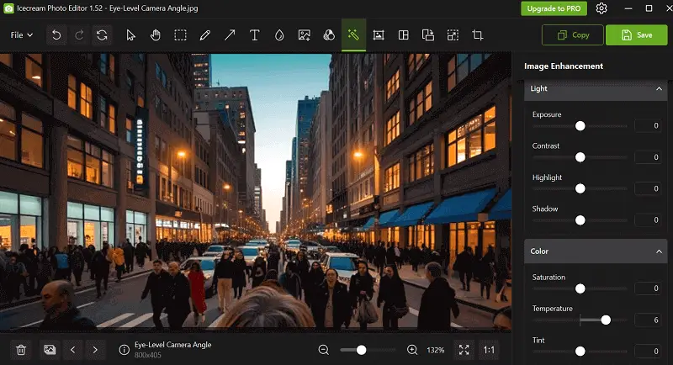
Task: Click the Exposure value field
Action: tap(648, 125)
